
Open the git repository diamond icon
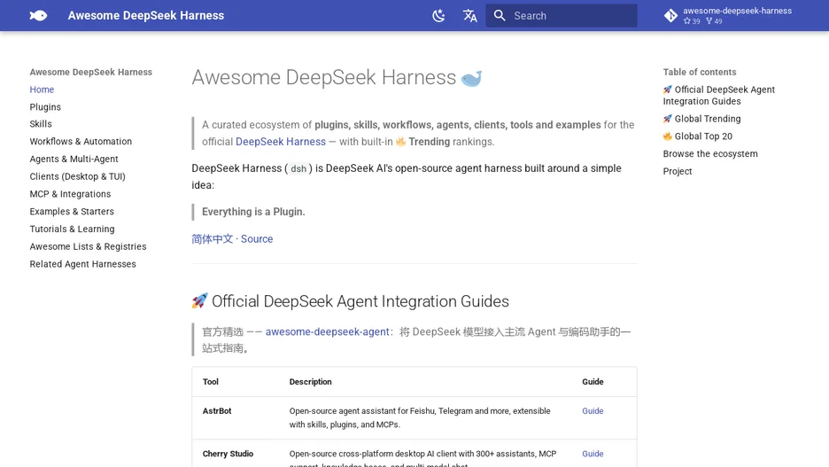pyautogui.click(x=670, y=15)
